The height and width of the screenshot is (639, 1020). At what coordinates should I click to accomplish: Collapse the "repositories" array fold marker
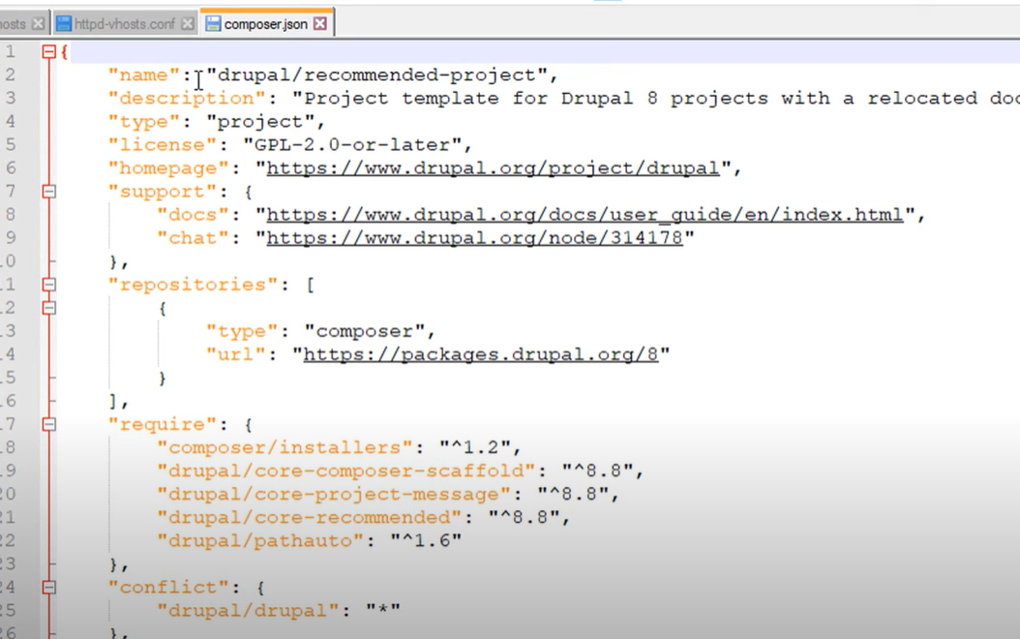tap(48, 285)
